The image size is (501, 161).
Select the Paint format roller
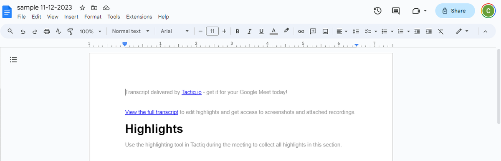point(70,31)
